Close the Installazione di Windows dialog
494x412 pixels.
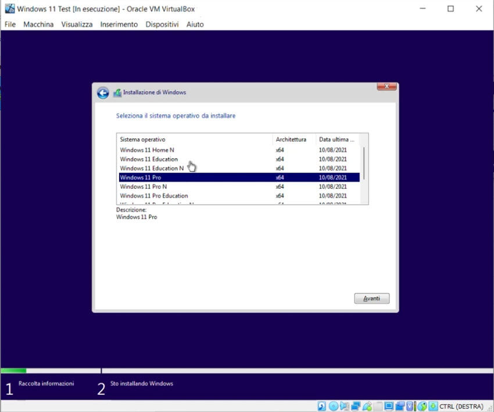[386, 87]
